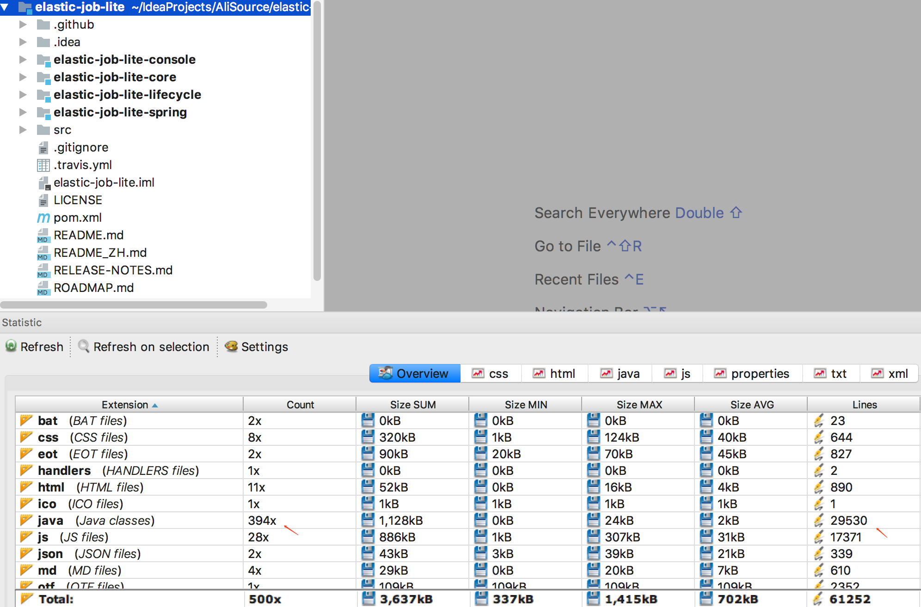Click the green Refresh icon

pos(11,346)
